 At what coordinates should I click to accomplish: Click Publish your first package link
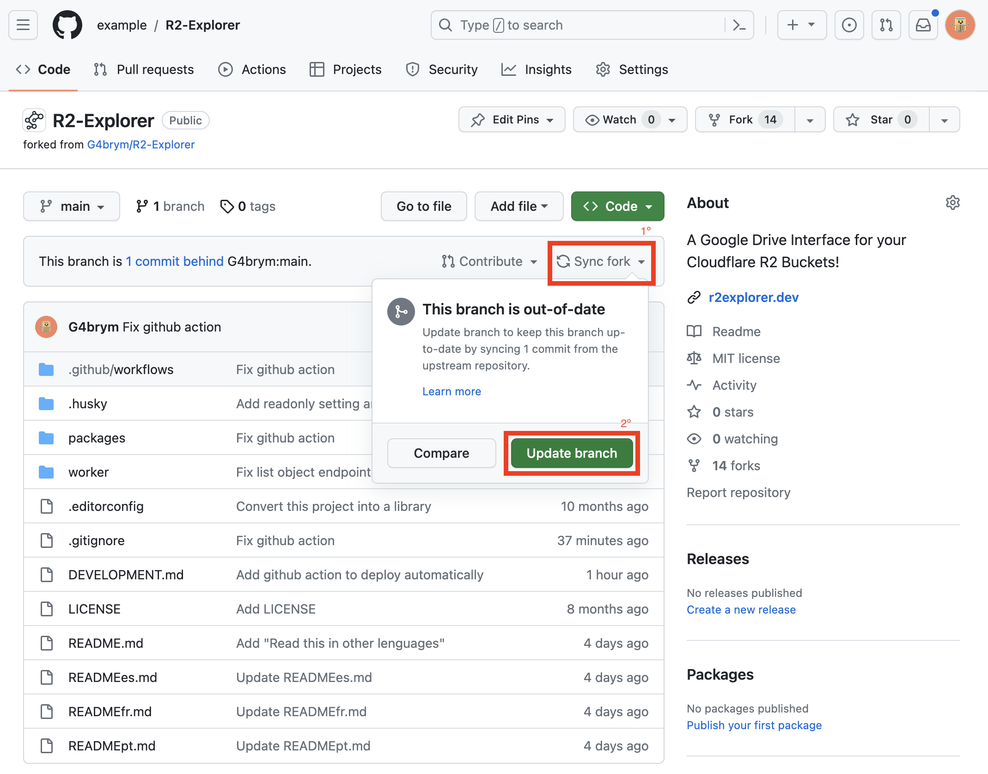coord(754,725)
